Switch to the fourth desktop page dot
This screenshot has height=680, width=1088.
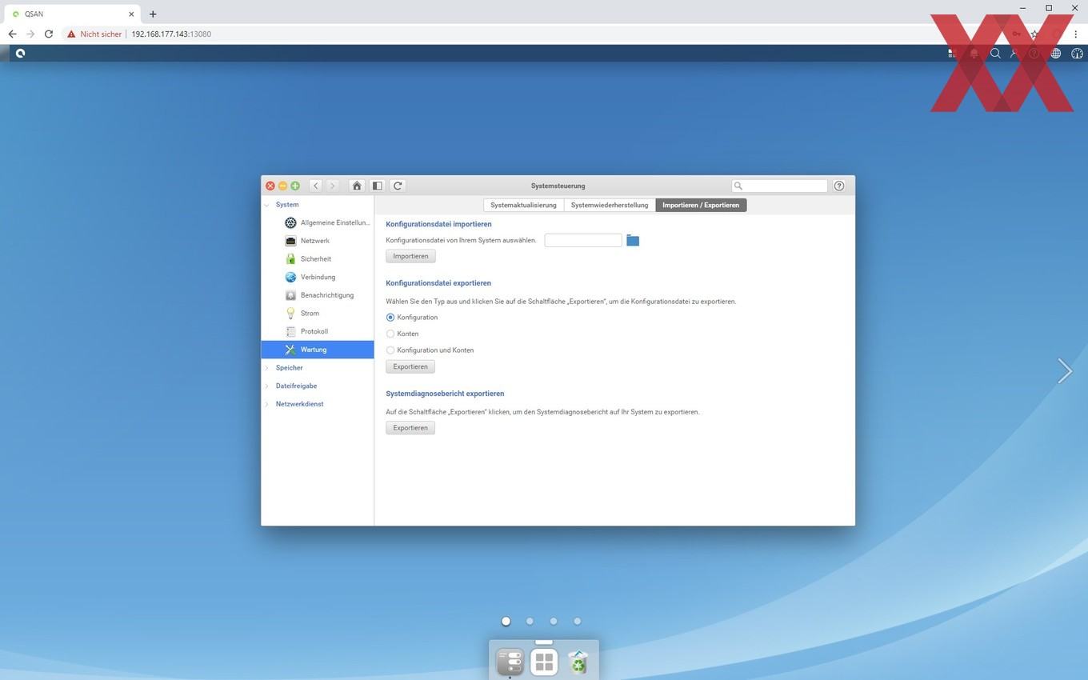click(577, 621)
